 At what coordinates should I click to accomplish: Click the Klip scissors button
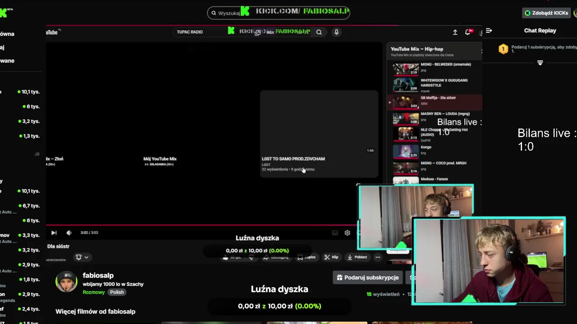tap(331, 257)
